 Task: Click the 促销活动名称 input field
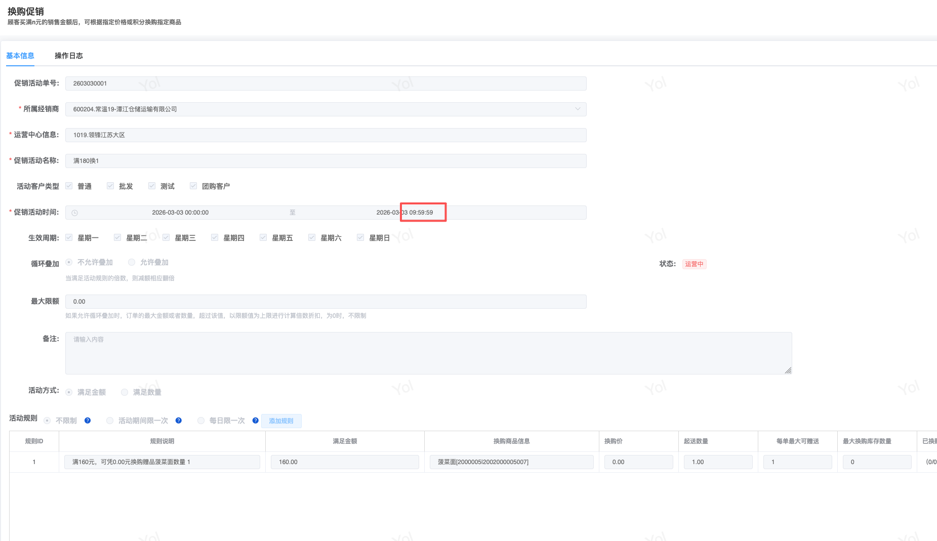326,161
